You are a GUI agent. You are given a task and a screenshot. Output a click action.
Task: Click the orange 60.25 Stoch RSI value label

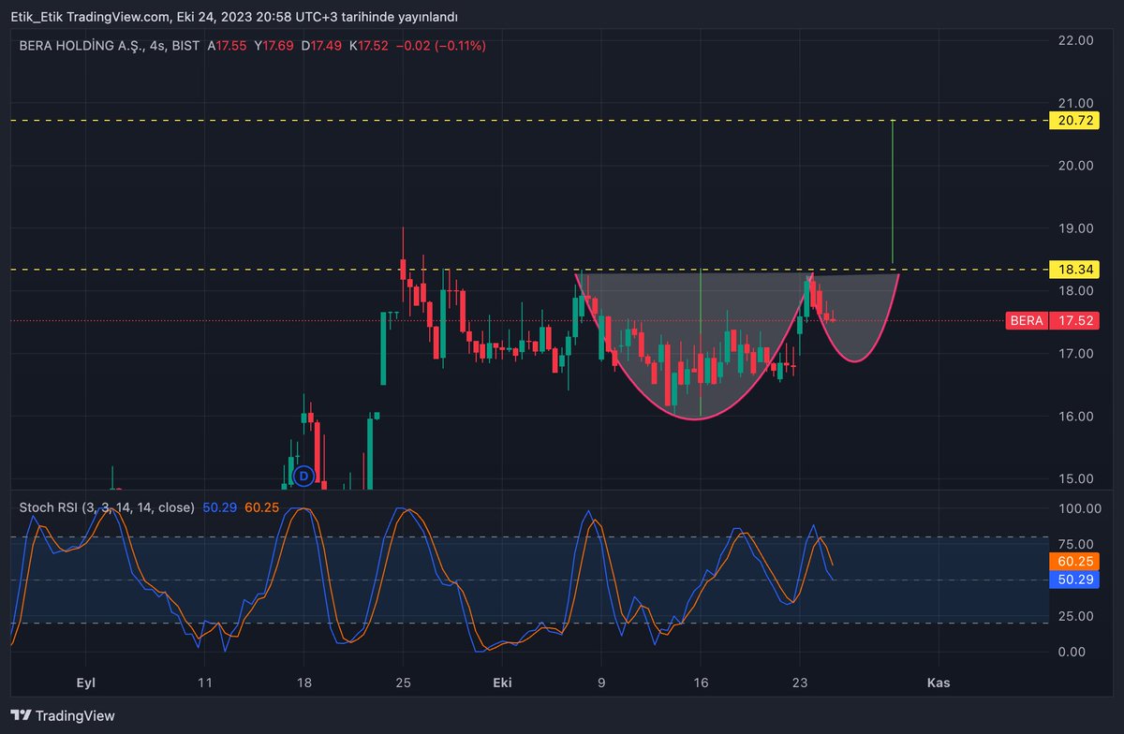1072,562
